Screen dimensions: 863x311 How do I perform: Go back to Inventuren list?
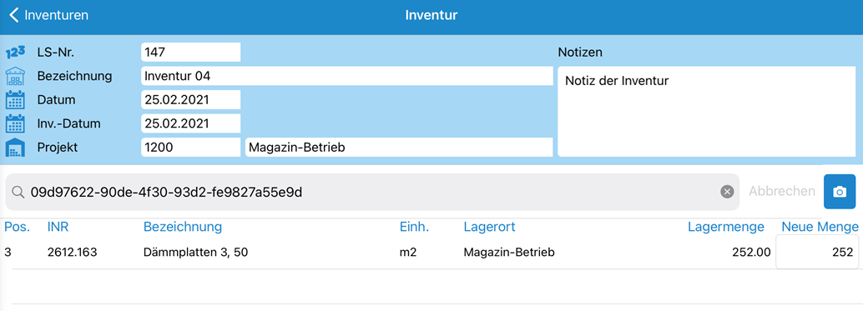(48, 15)
